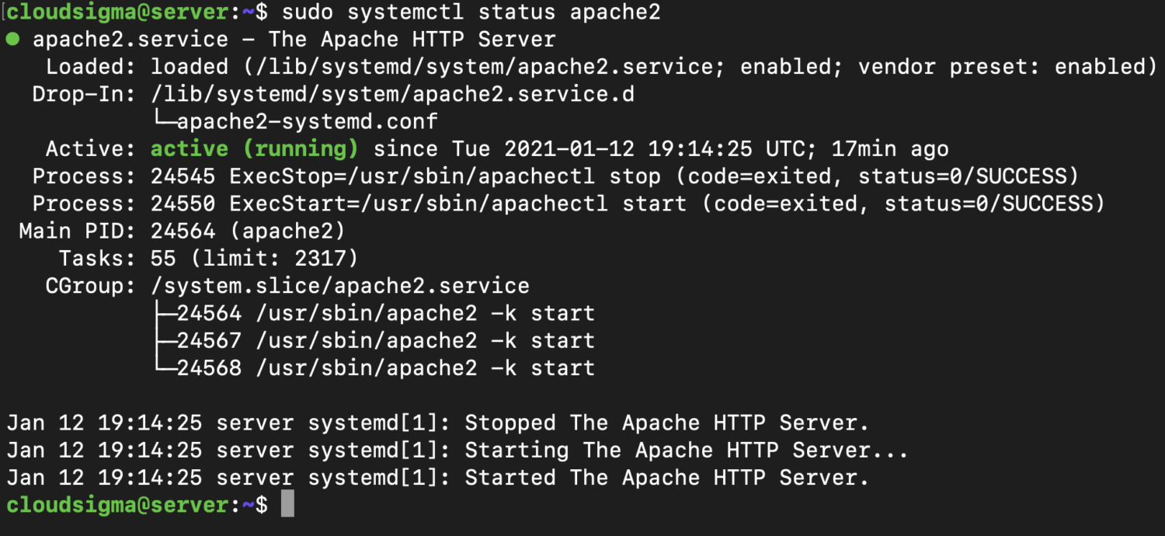The image size is (1165, 536).
Task: Click the apache2-systemd.conf drop-in file name
Action: (308, 121)
